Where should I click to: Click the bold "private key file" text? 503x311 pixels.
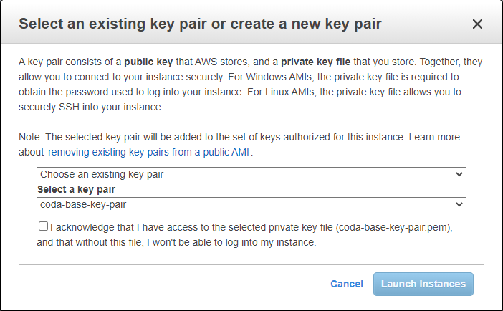click(316, 62)
